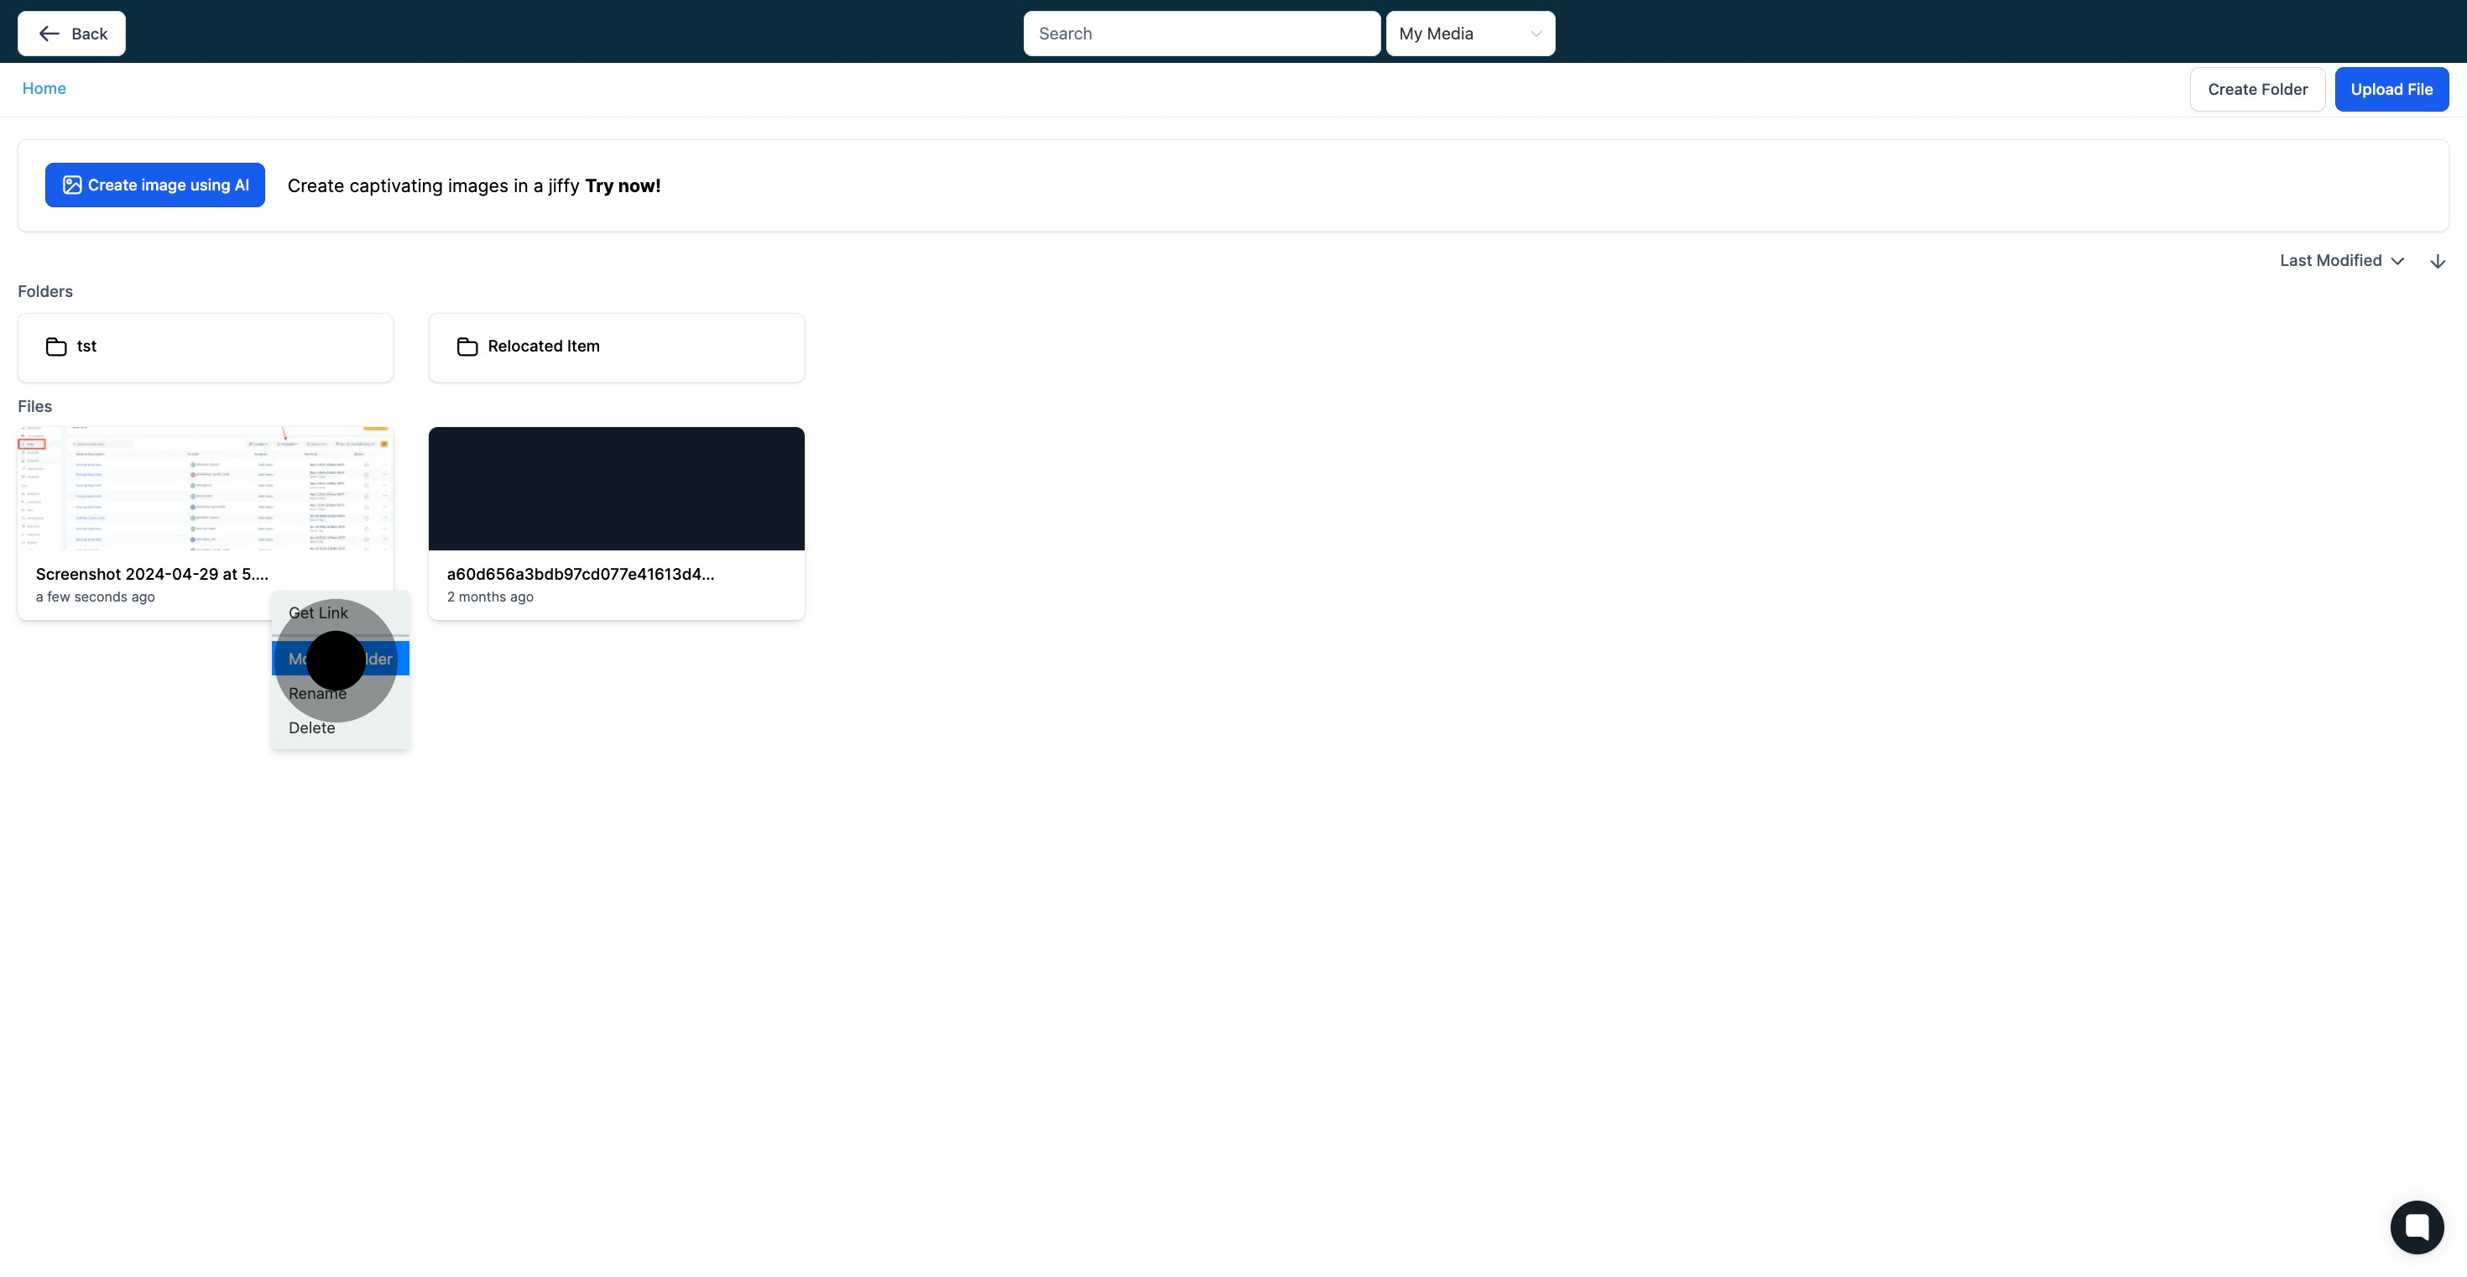Click the a60d656a3bdb97cd file name
The image size is (2467, 1277).
pos(581,573)
